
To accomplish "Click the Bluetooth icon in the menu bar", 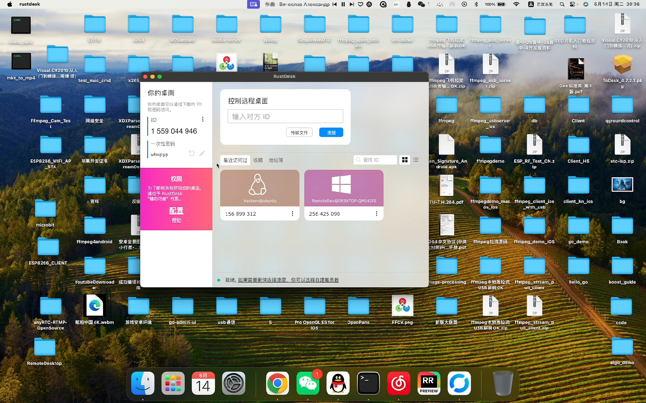I will [x=476, y=4].
